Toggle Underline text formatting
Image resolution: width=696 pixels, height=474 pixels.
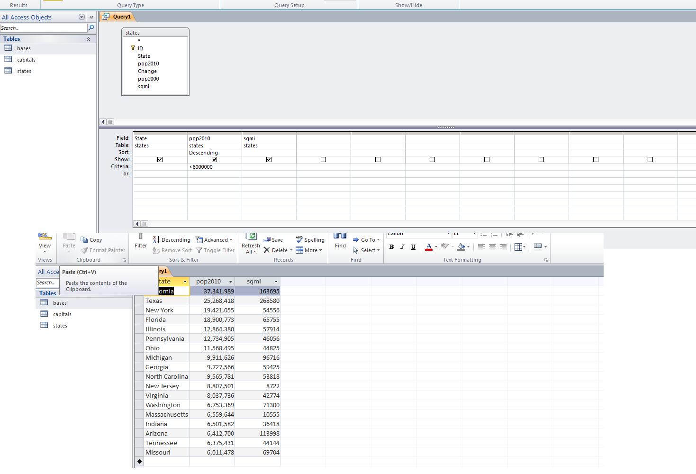point(413,247)
